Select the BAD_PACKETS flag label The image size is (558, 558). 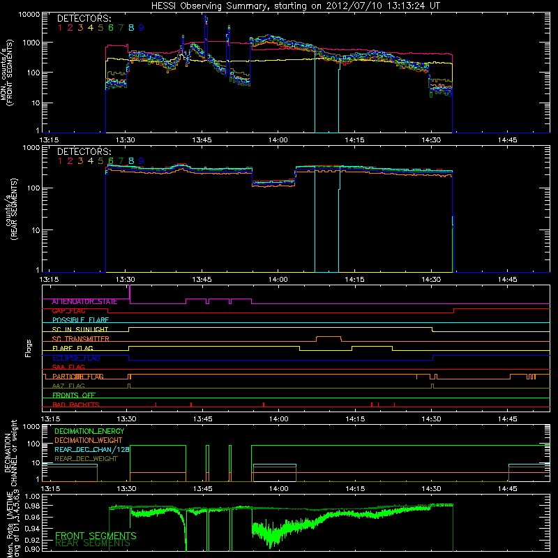point(76,405)
